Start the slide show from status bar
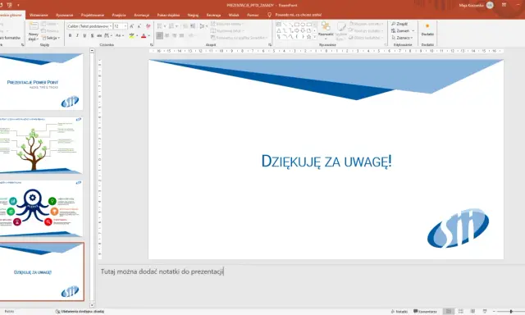Image resolution: width=525 pixels, height=315 pixels. [485, 312]
